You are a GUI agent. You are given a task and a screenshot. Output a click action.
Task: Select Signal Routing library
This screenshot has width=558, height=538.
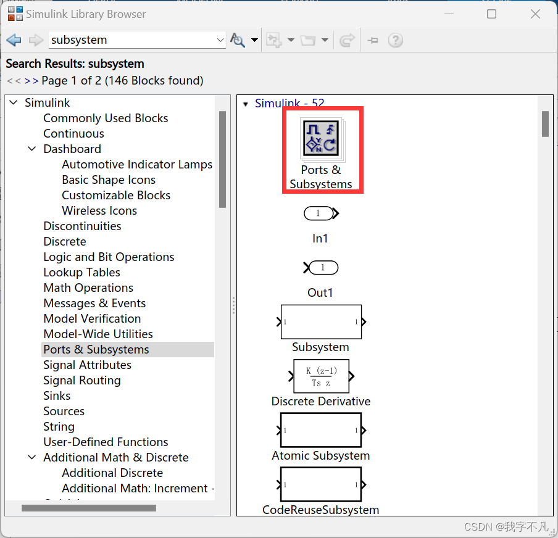82,381
